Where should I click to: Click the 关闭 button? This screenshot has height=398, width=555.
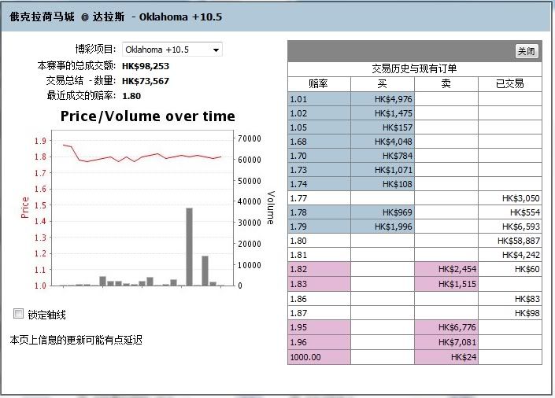(526, 51)
